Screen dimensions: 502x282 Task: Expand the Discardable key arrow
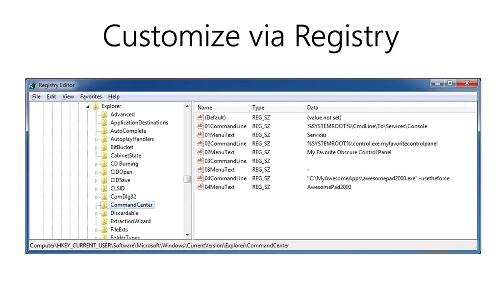[x=97, y=213]
